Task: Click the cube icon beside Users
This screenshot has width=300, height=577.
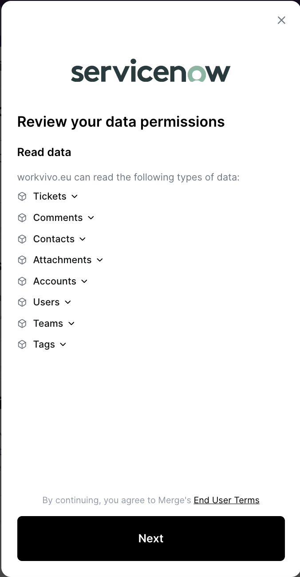Action: coord(22,302)
